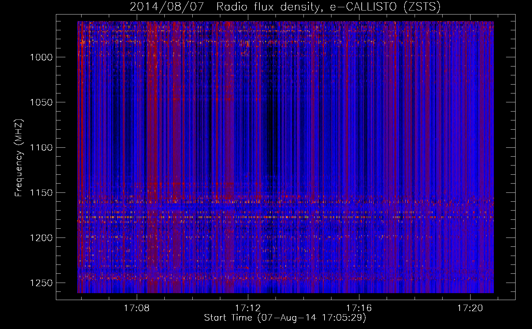
Task: Click the 17:16 time tick label
Action: [359, 308]
